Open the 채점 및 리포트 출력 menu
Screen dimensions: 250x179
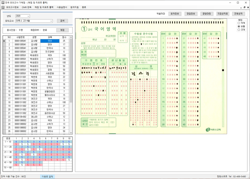coord(44,7)
